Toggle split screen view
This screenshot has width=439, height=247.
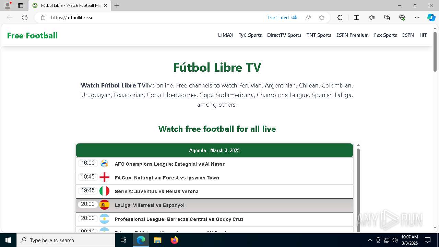pyautogui.click(x=356, y=17)
